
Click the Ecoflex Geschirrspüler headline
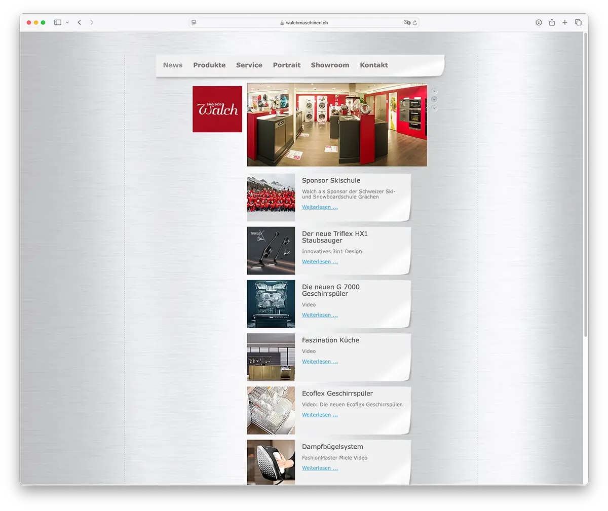337,394
